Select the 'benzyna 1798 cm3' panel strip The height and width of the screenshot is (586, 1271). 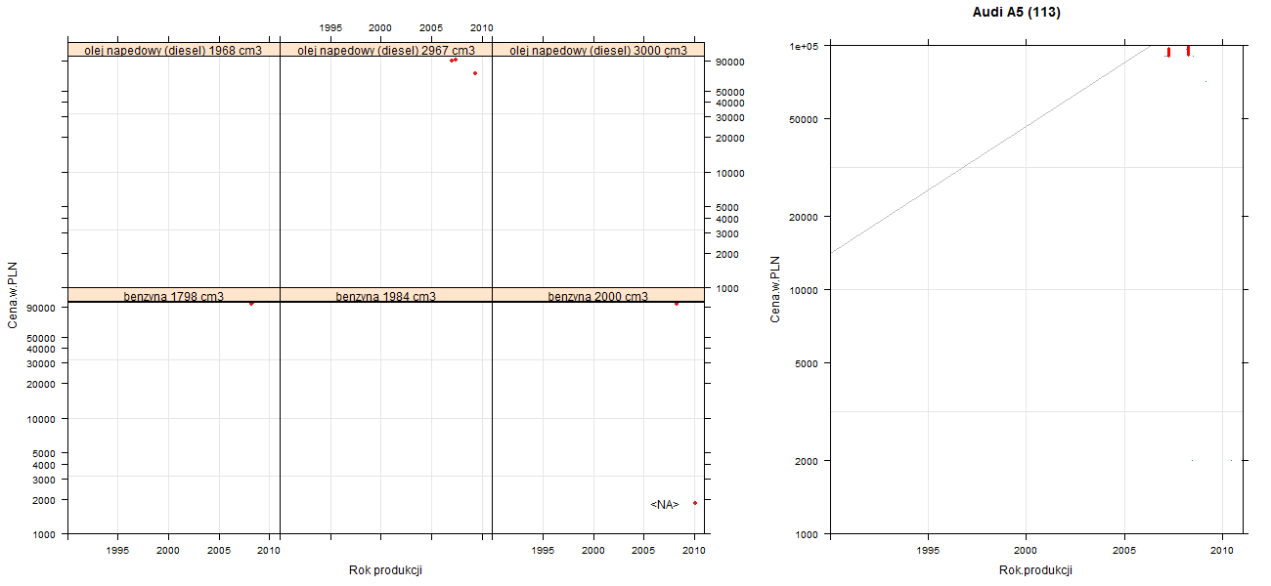[x=174, y=295]
